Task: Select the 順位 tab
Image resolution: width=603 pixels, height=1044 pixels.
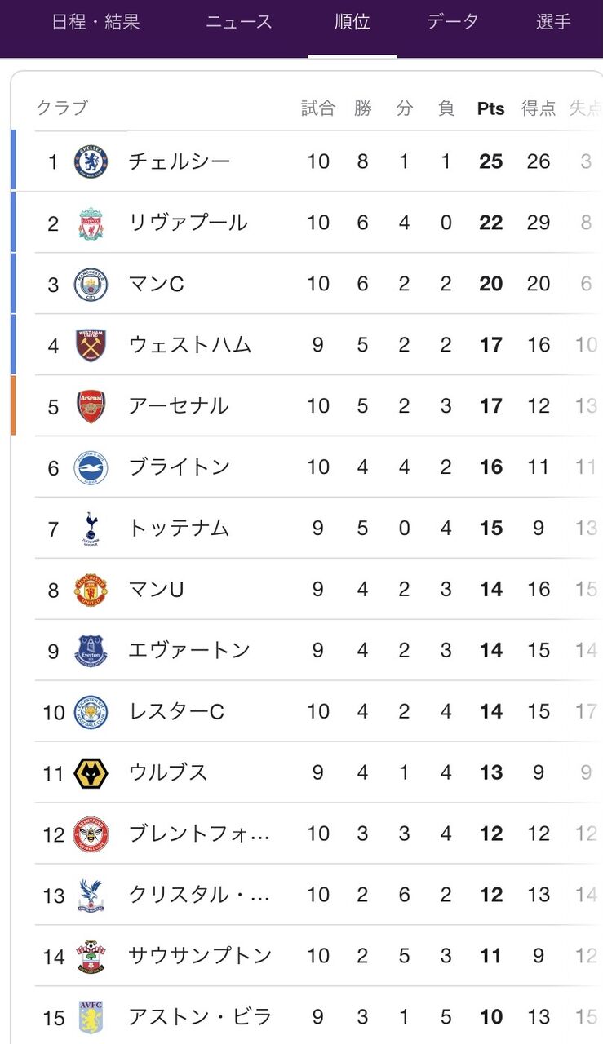Action: [x=352, y=22]
